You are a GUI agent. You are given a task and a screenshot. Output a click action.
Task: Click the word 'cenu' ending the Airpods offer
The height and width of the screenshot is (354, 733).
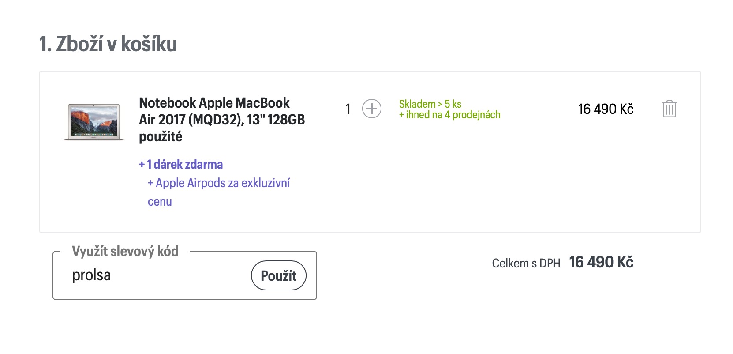(160, 202)
